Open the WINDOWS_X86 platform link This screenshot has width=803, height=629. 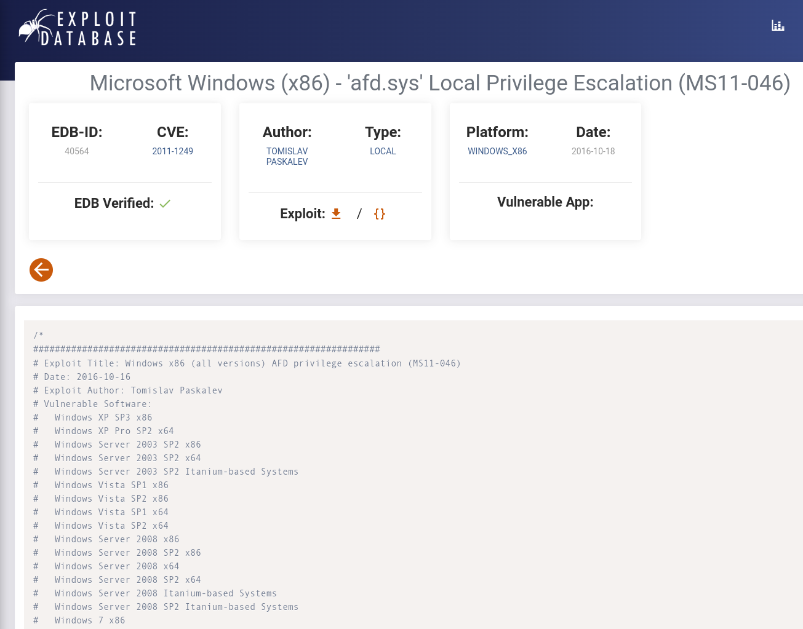pyautogui.click(x=497, y=151)
